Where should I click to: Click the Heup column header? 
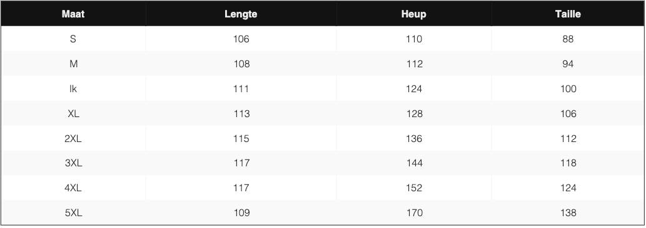[x=413, y=14]
